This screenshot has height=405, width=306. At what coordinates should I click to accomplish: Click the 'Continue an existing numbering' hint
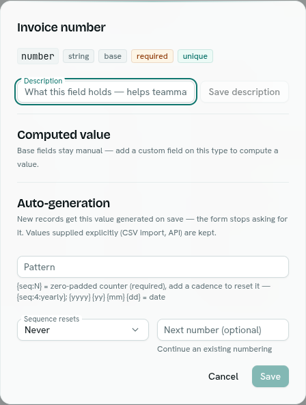click(214, 349)
